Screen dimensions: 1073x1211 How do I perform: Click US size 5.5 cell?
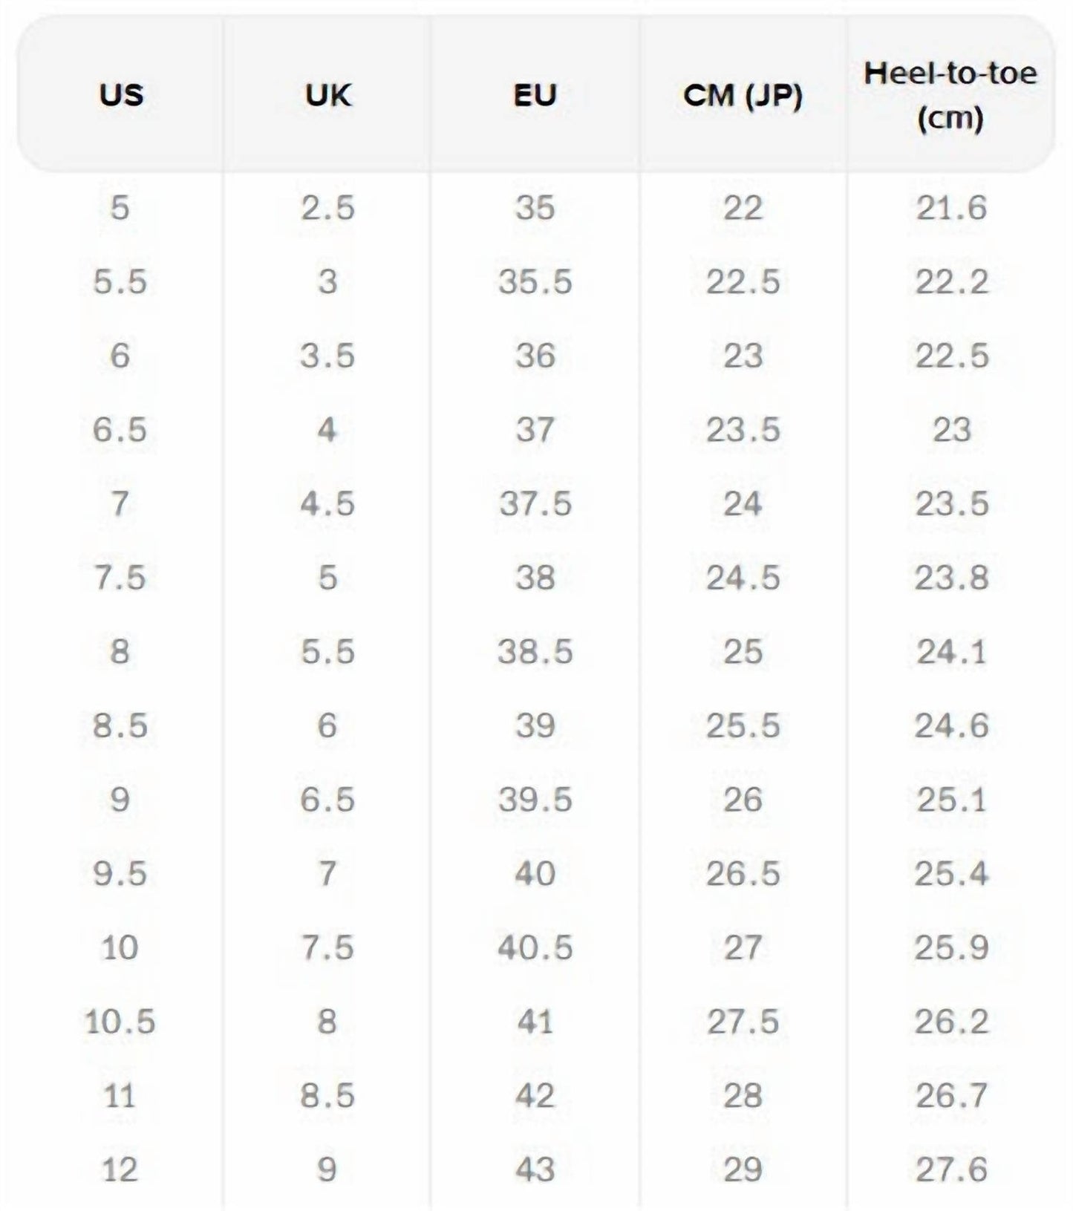click(120, 281)
